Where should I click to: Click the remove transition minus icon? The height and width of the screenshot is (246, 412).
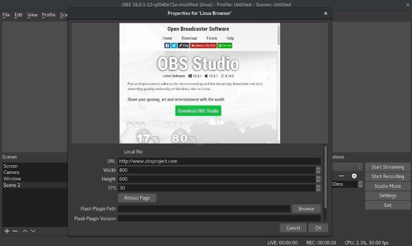point(341,176)
